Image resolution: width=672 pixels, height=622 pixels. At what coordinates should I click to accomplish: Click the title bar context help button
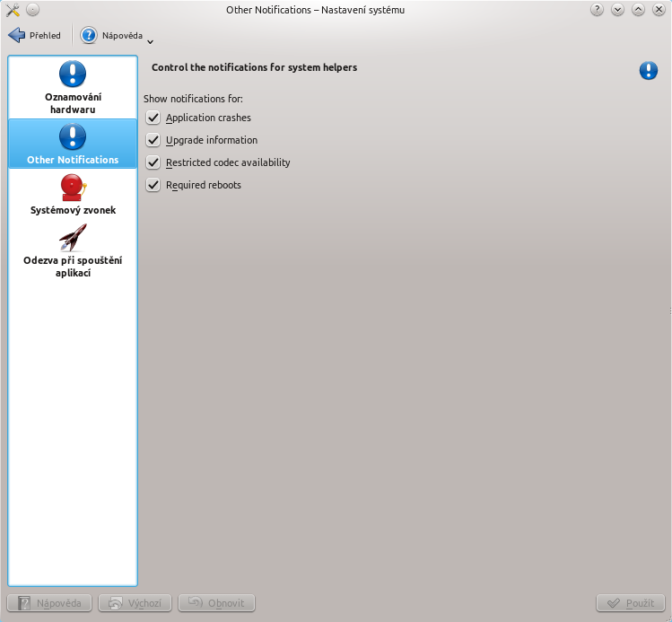(597, 10)
